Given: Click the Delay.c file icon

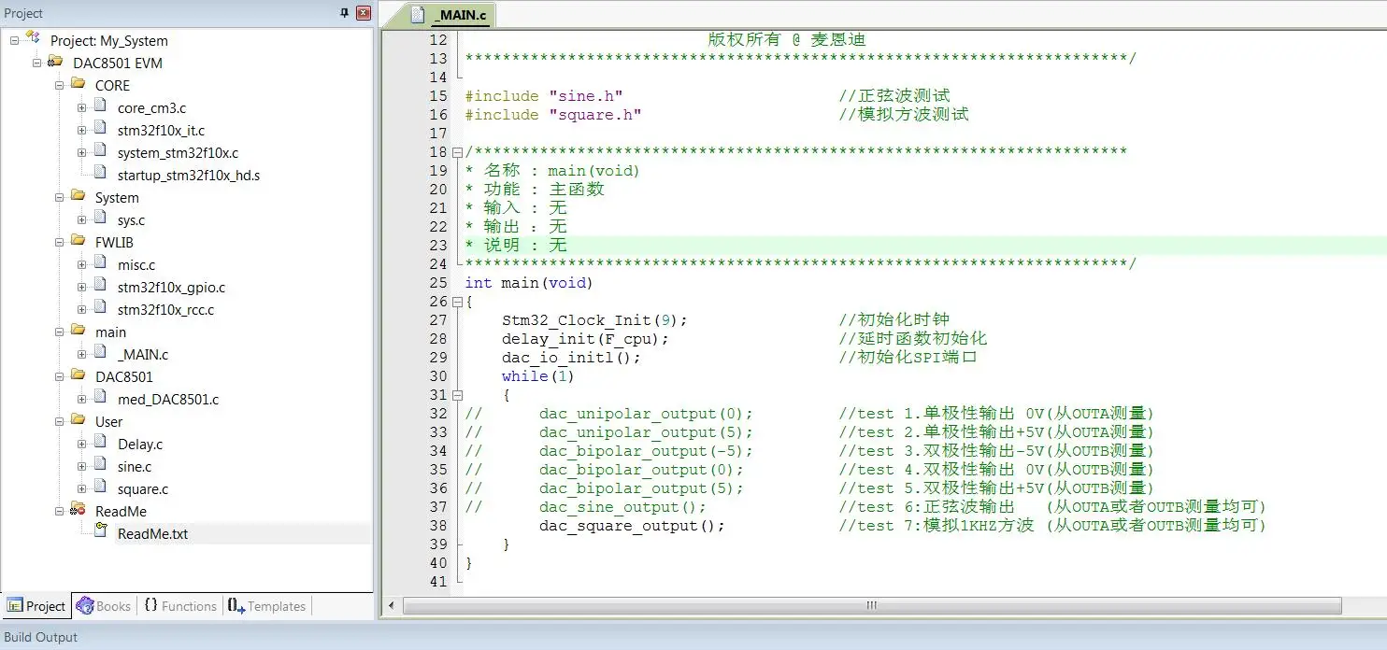Looking at the screenshot, I should 100,442.
